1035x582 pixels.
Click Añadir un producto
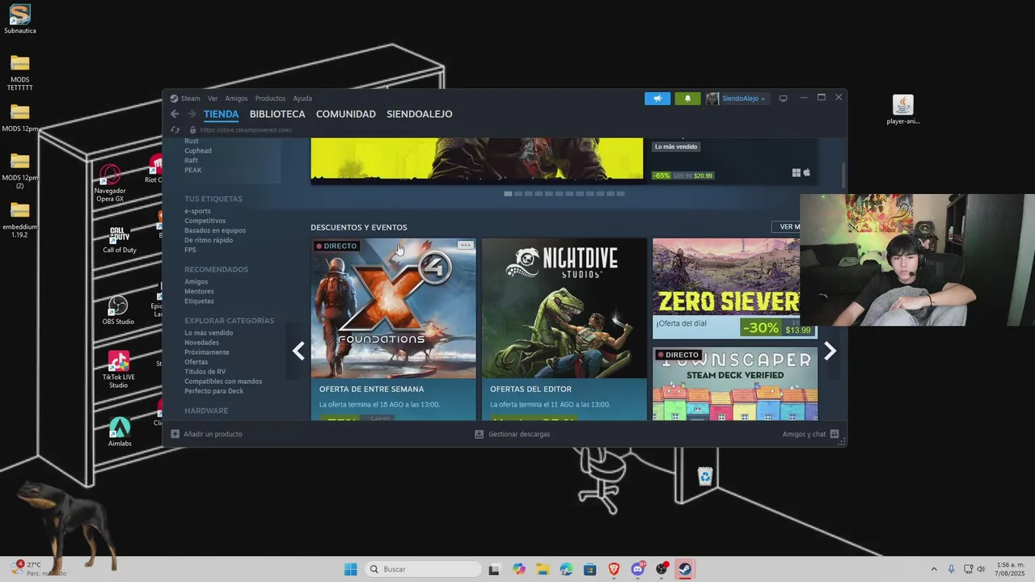213,434
